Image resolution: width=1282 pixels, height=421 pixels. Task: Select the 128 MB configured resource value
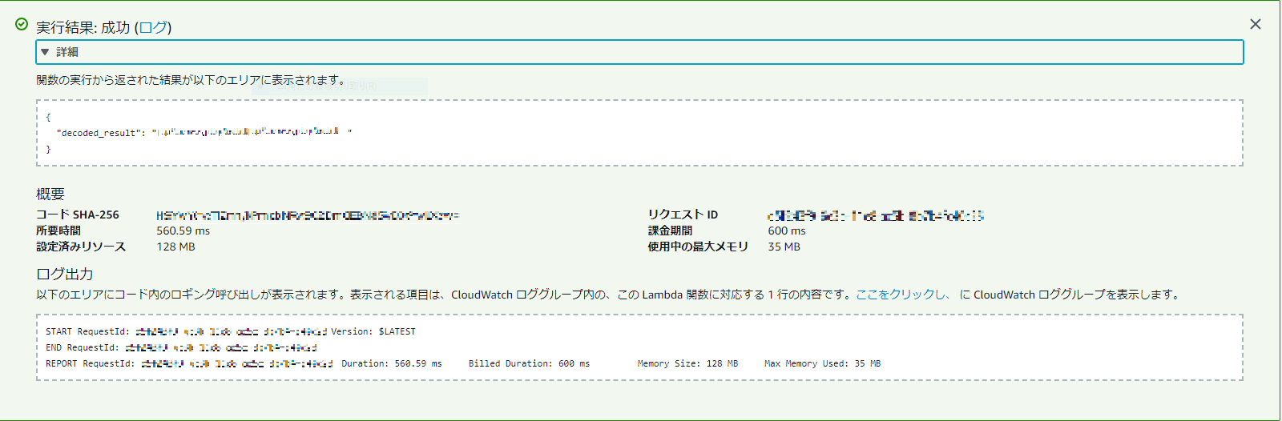point(175,247)
